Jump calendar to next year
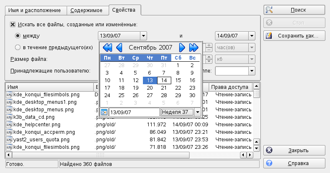330x173 pixels. click(x=193, y=47)
